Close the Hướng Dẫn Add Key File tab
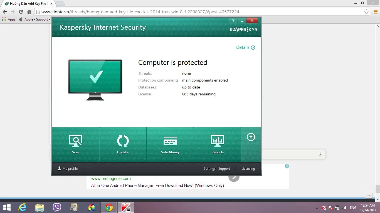This screenshot has width=380, height=213. [51, 4]
